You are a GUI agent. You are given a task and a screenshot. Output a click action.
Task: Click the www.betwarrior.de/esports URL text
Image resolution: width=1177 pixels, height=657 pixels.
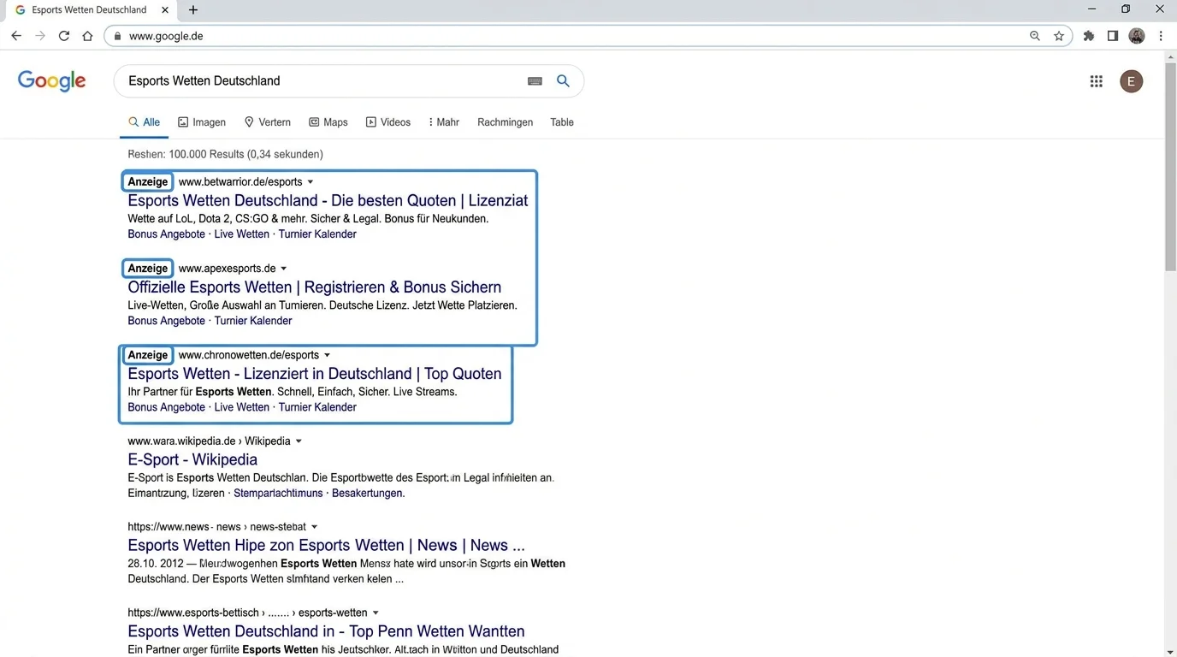tap(240, 182)
